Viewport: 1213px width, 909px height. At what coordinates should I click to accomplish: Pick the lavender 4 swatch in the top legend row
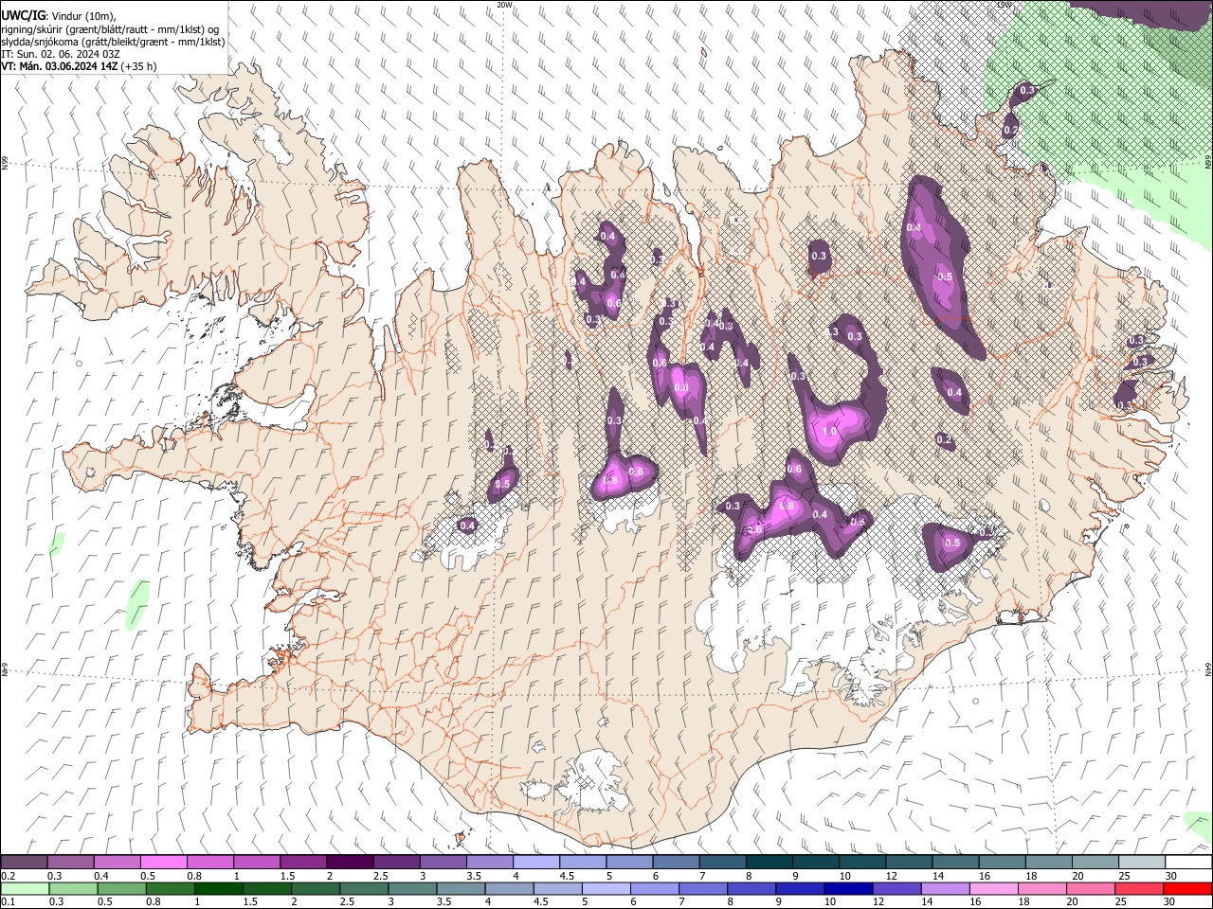tap(535, 863)
